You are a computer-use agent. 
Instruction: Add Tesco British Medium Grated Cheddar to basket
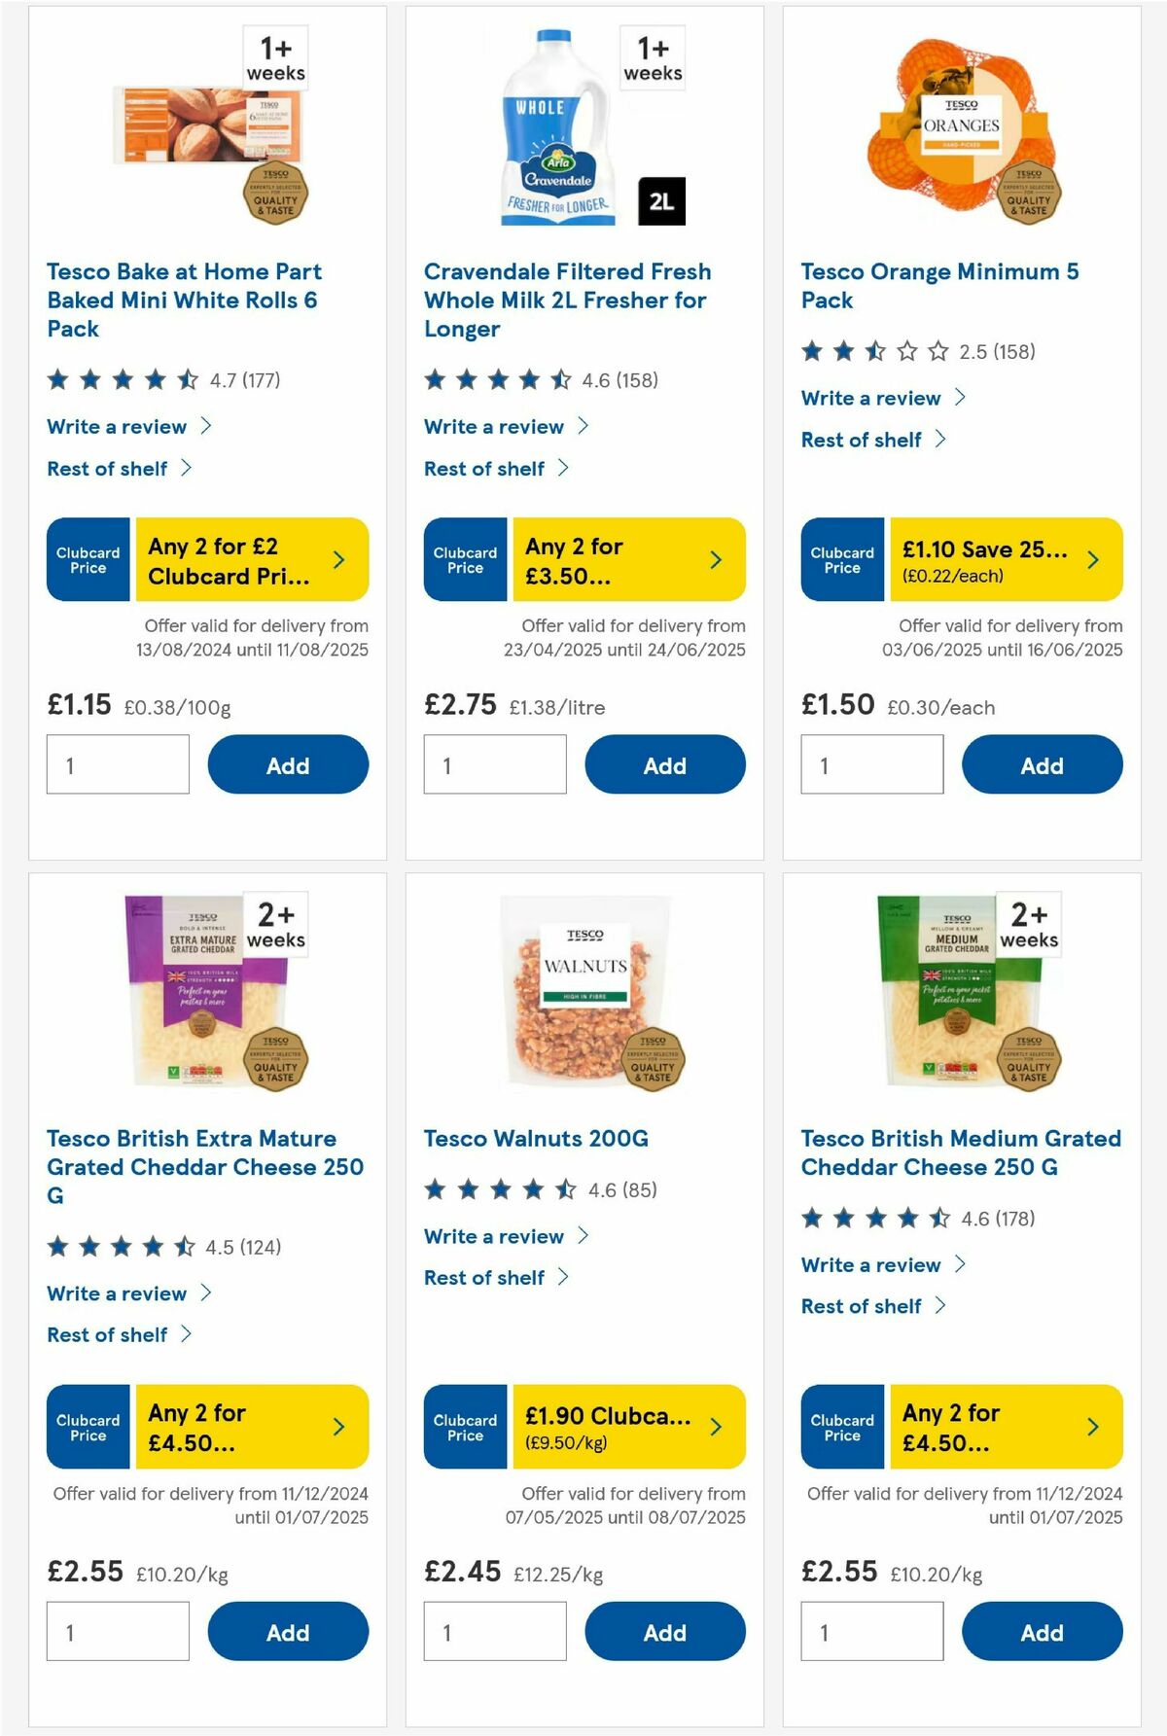point(1042,1632)
